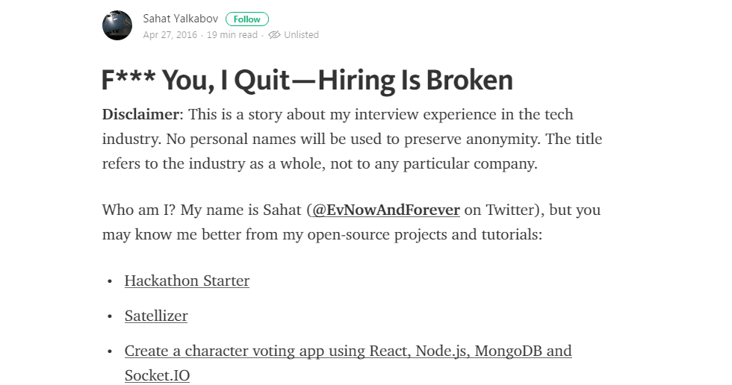Click the bullet before Create a character
Viewport: 732px width, 385px height.
click(x=109, y=351)
